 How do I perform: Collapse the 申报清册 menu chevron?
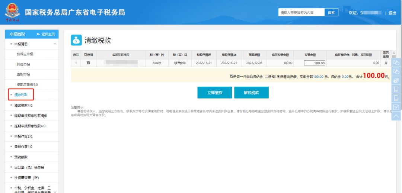(55, 44)
